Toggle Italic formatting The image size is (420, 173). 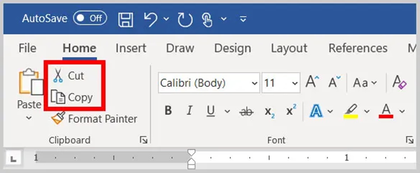(x=189, y=111)
